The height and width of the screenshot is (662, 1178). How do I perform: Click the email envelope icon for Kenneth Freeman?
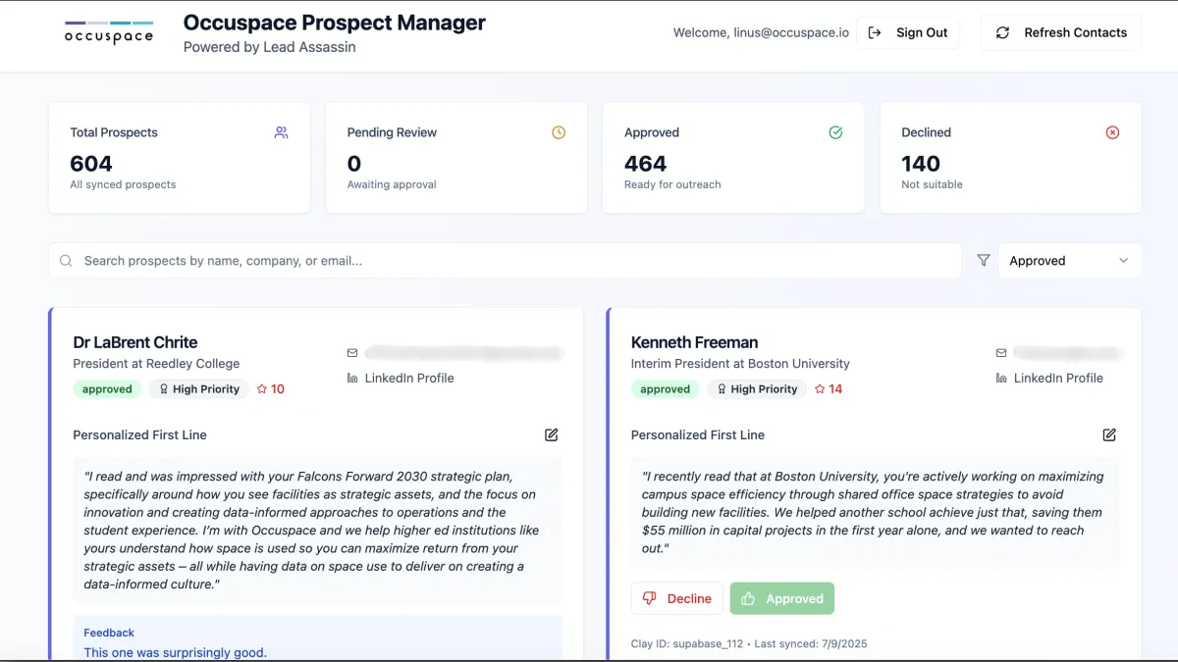tap(1001, 352)
